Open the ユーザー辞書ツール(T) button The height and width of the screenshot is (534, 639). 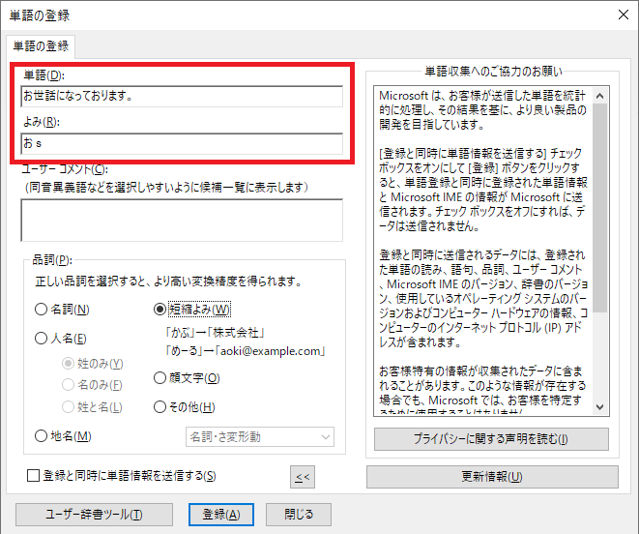tap(94, 515)
